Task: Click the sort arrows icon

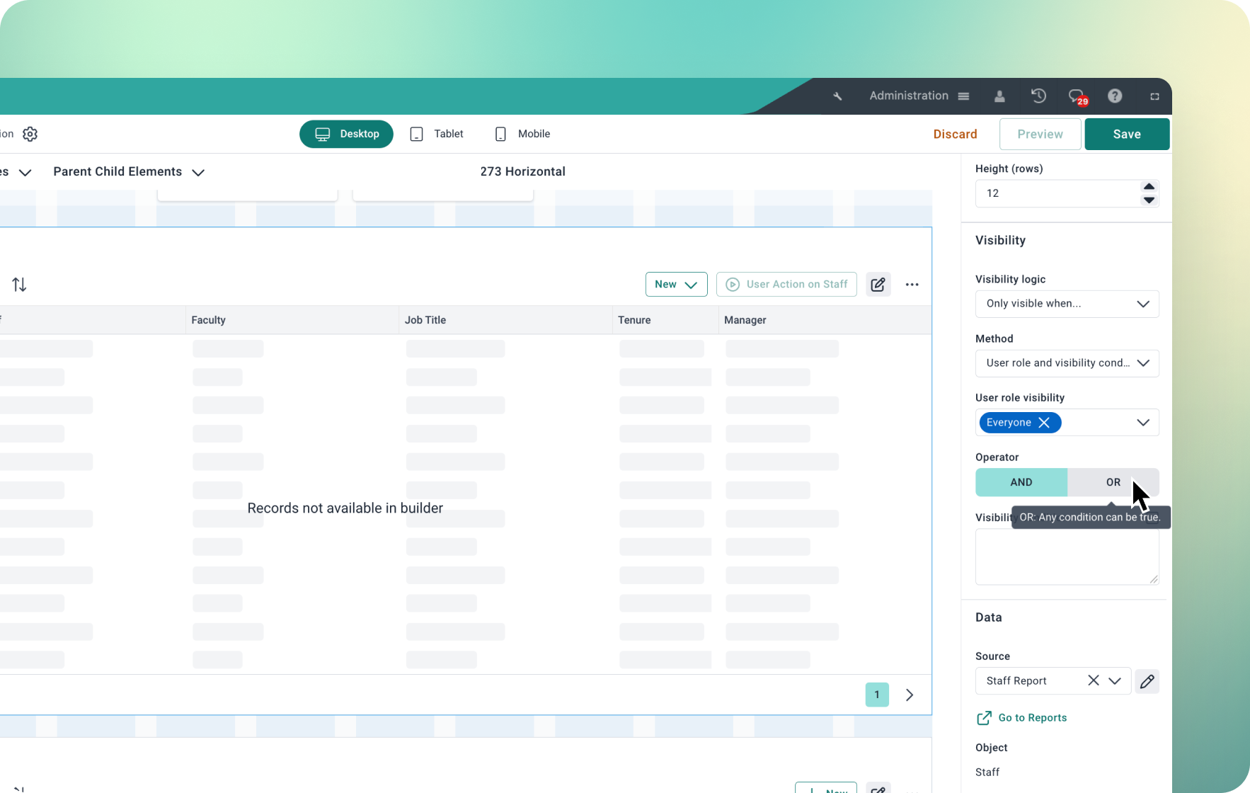Action: 19,285
